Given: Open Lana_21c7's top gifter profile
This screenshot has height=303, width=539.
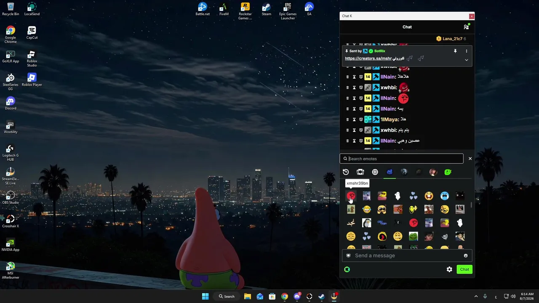Looking at the screenshot, I should tap(452, 39).
